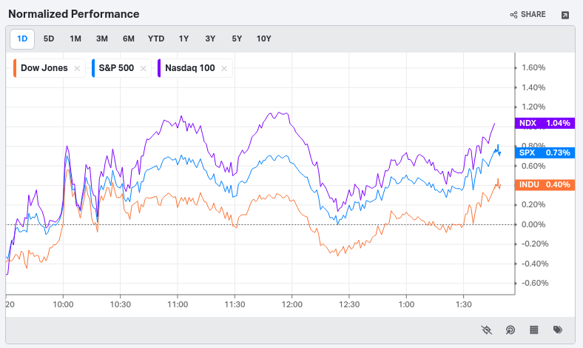Select the 1D time range tab

[x=22, y=39]
